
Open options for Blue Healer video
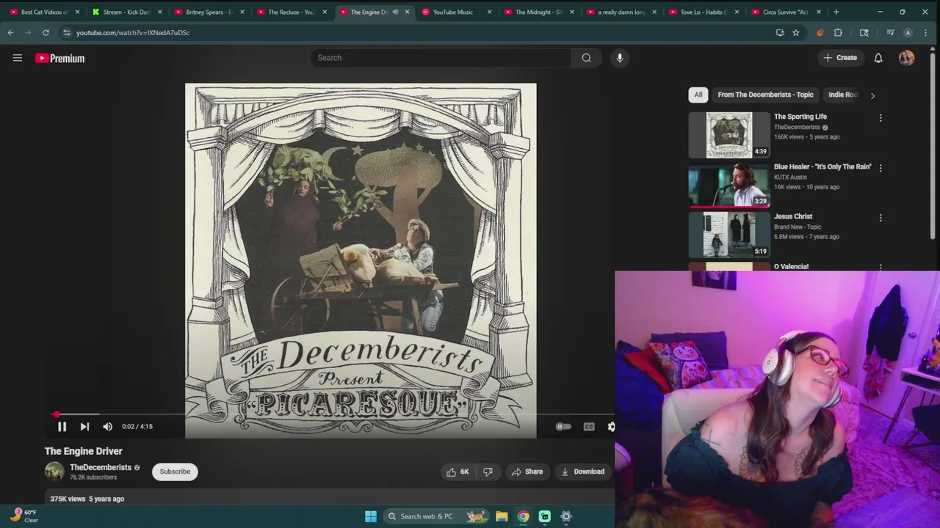[x=881, y=168]
